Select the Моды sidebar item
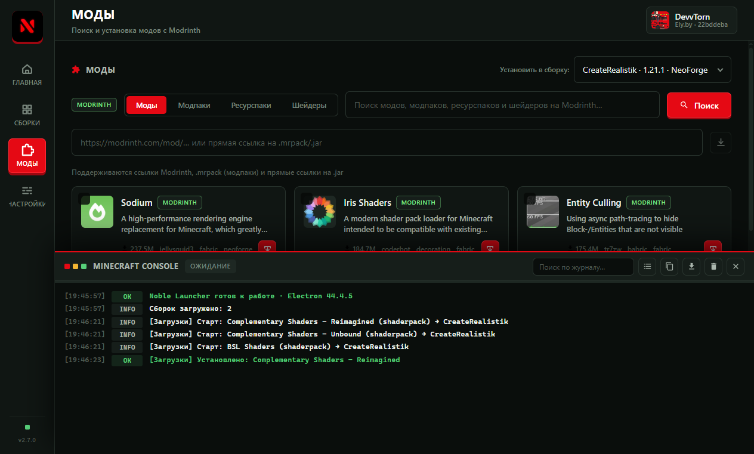This screenshot has width=754, height=454. coord(27,156)
